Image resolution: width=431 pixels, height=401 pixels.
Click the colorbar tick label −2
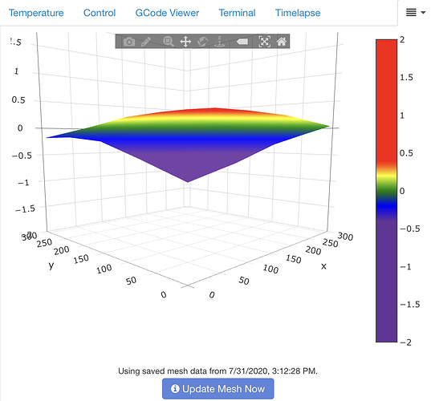pyautogui.click(x=405, y=342)
